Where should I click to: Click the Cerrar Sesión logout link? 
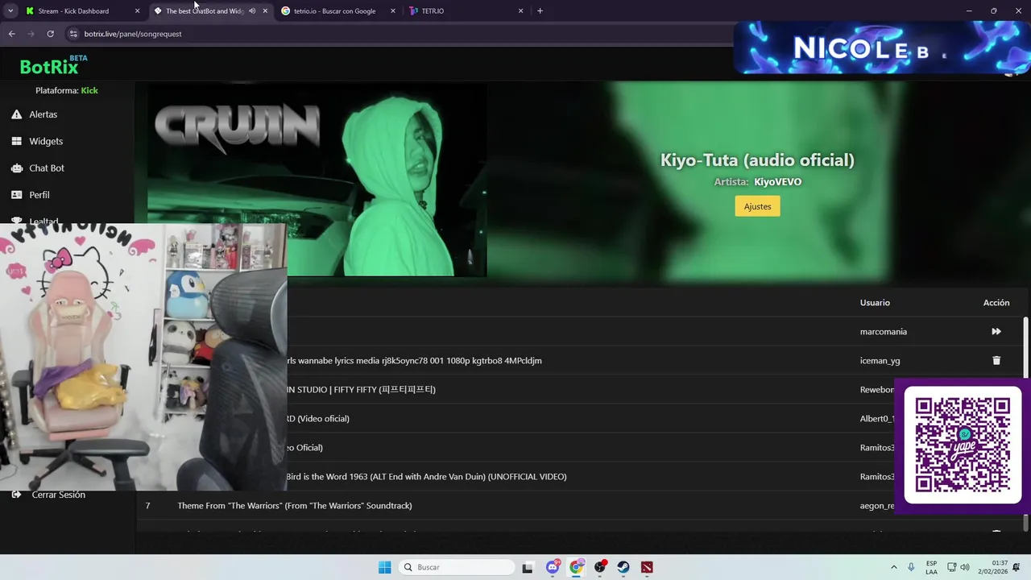(48, 495)
